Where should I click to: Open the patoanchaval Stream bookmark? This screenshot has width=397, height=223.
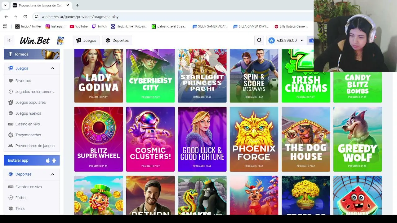[169, 27]
